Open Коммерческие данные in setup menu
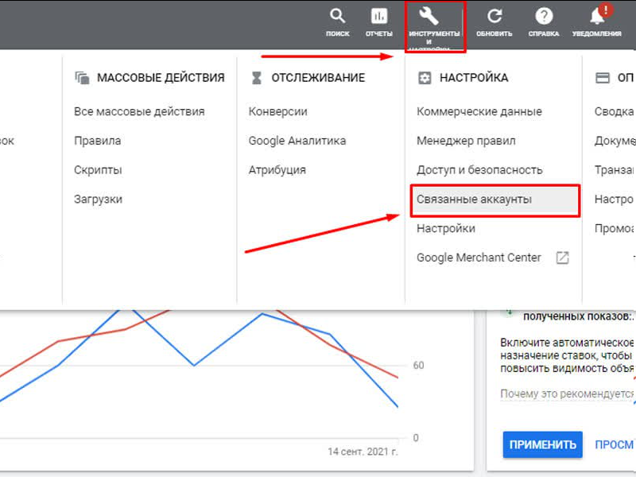636x477 pixels. (x=479, y=112)
